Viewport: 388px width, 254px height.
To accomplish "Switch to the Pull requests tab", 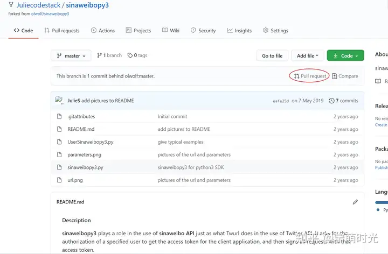I will [62, 30].
